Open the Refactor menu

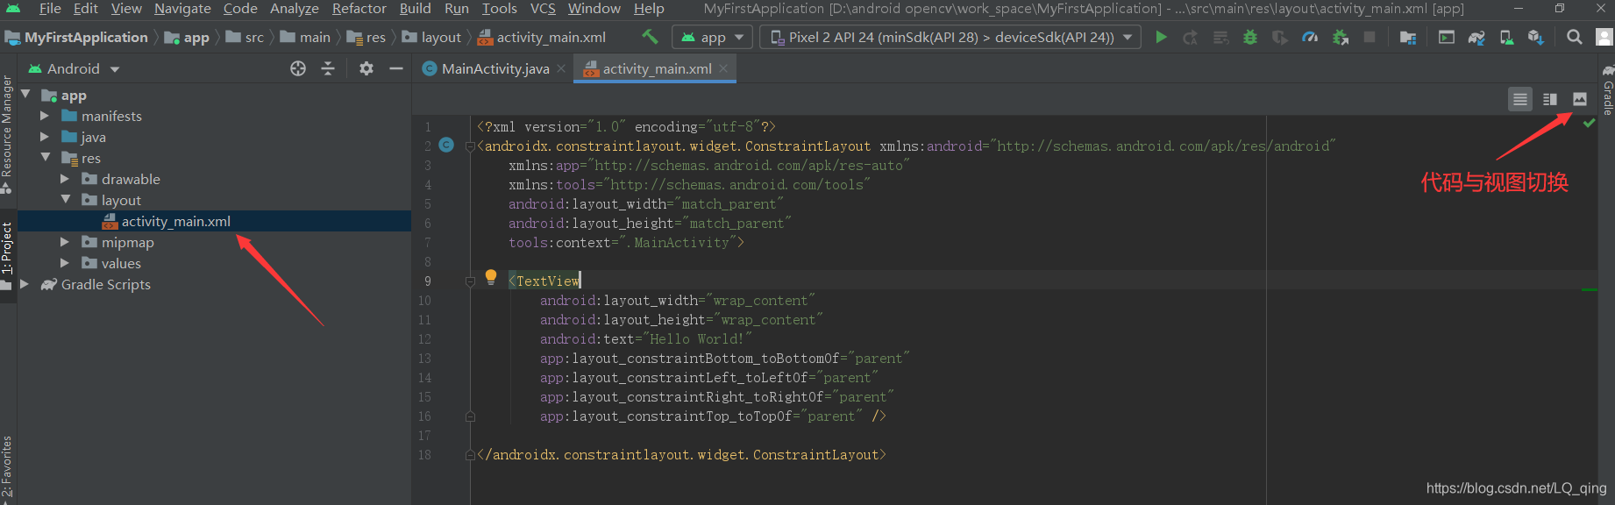tap(359, 9)
